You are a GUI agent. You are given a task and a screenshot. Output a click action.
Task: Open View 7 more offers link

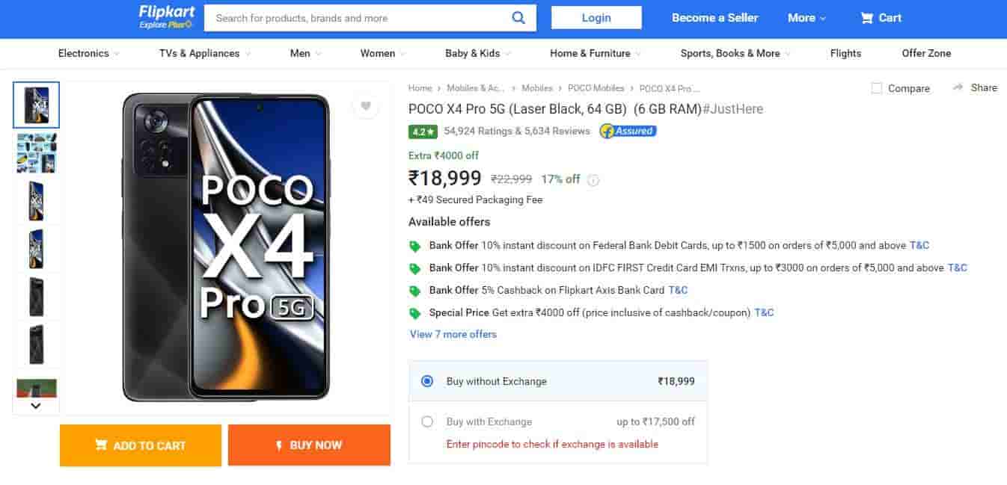tap(453, 334)
